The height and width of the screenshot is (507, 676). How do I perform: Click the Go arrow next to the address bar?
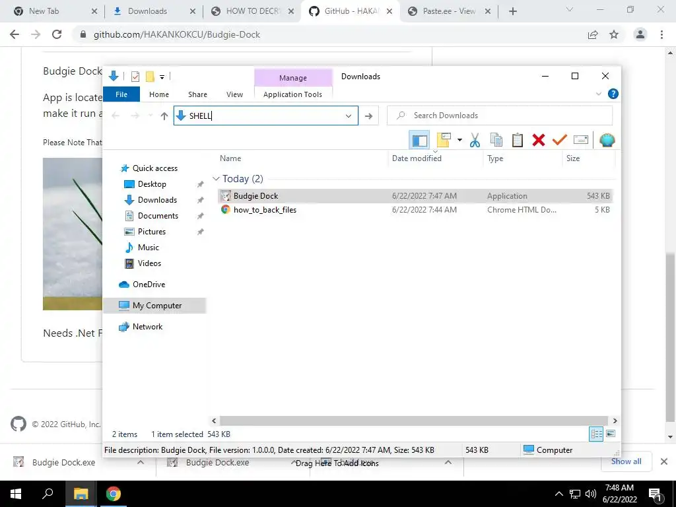point(368,116)
